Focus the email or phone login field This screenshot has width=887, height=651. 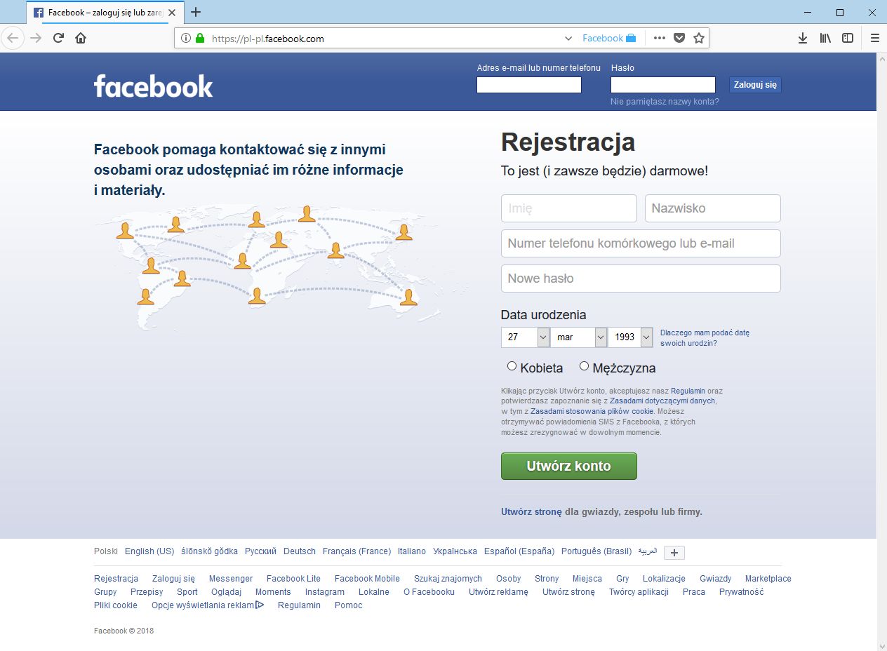coord(529,85)
